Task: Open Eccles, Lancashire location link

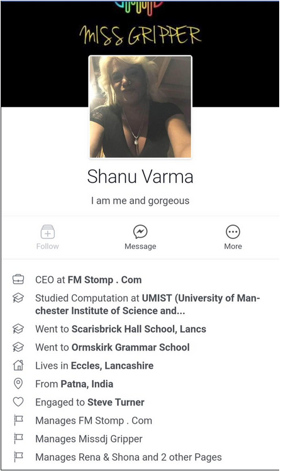Action: tap(112, 366)
